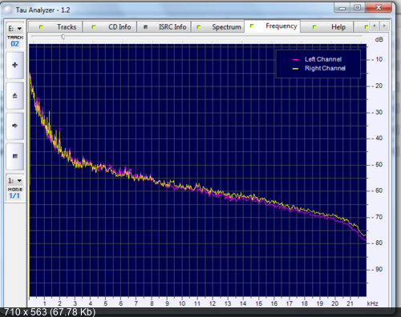The image size is (401, 317).
Task: Click the magenta Left Channel color marker
Action: point(295,59)
